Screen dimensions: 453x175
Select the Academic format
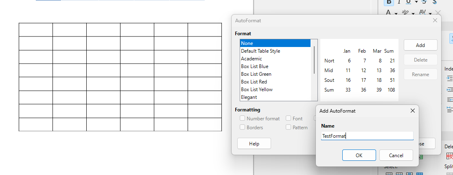point(275,59)
